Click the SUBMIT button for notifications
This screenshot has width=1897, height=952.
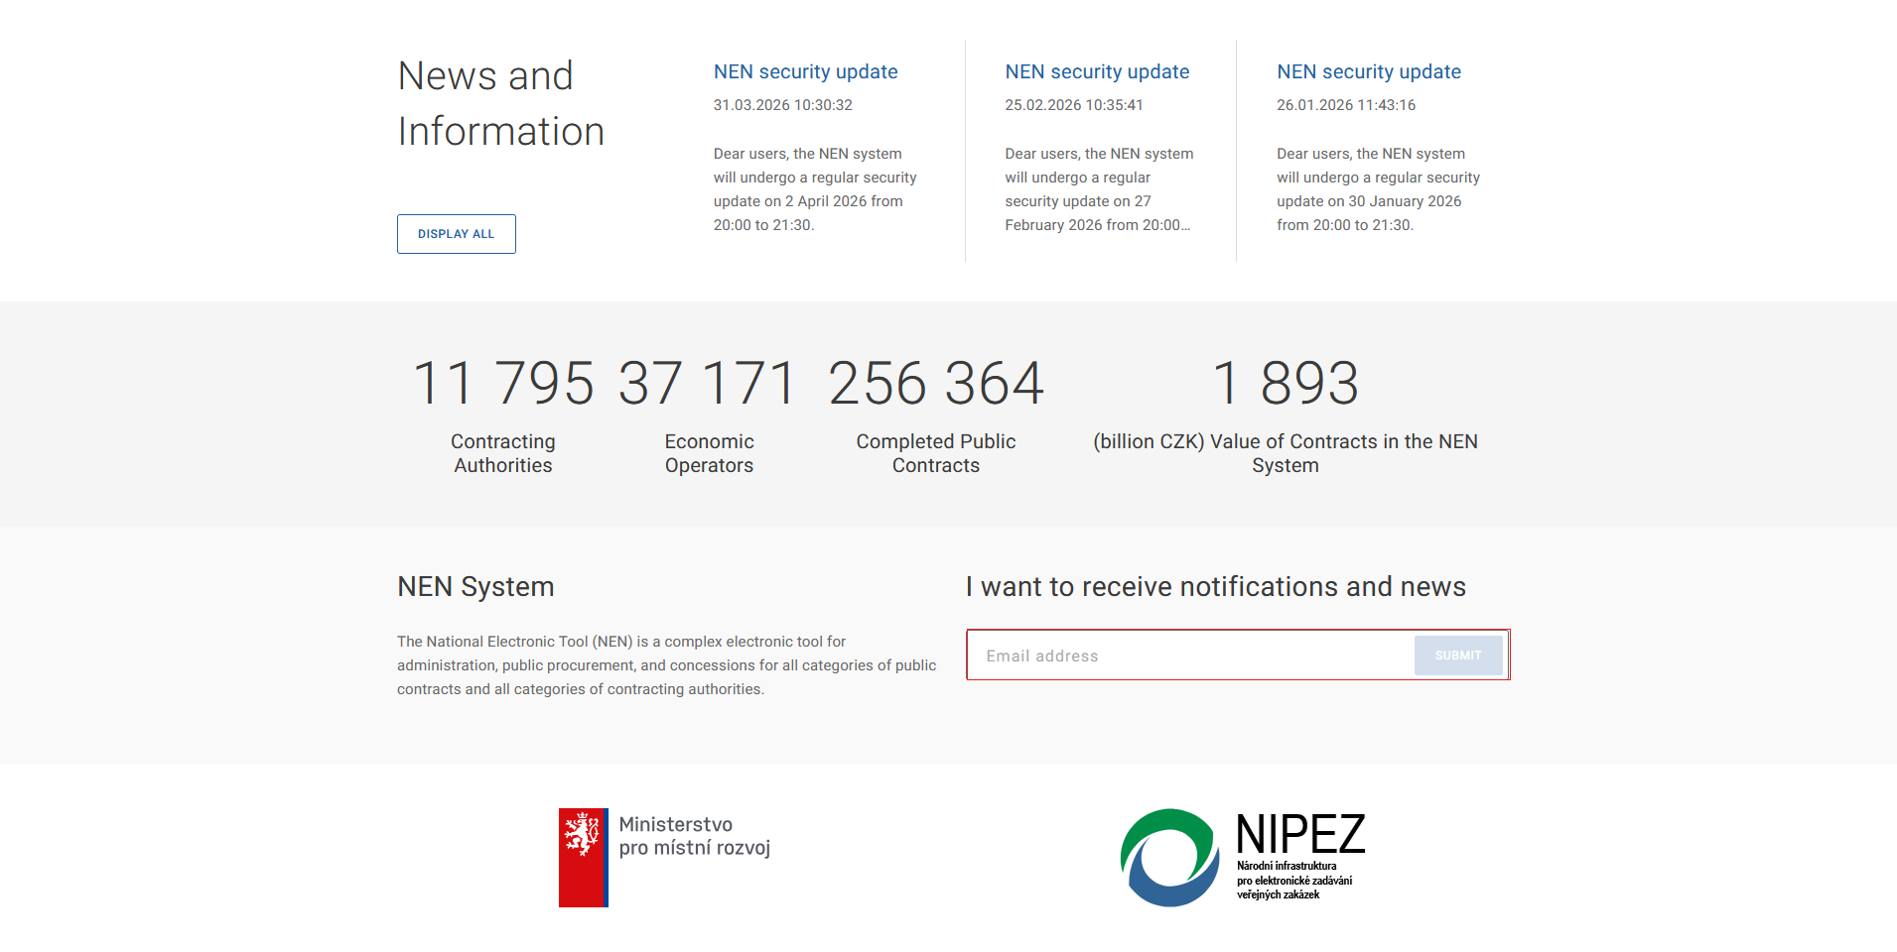coord(1458,655)
